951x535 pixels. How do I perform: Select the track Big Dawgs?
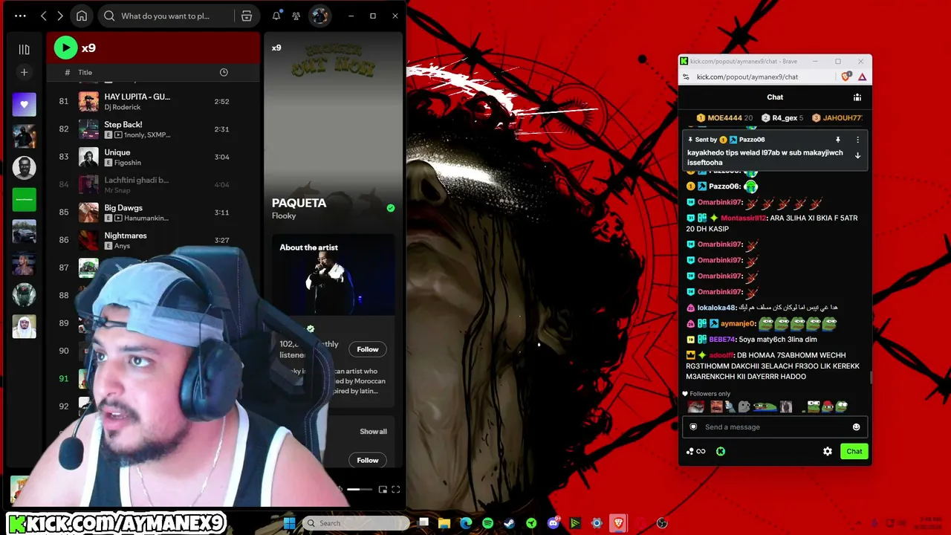pyautogui.click(x=153, y=213)
